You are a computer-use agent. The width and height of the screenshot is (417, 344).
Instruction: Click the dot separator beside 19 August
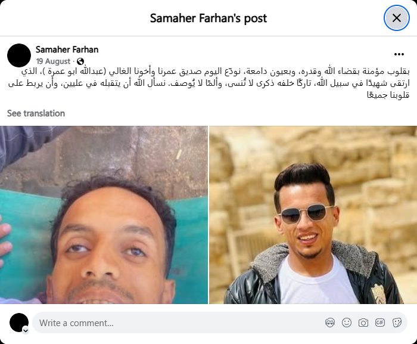(x=73, y=61)
